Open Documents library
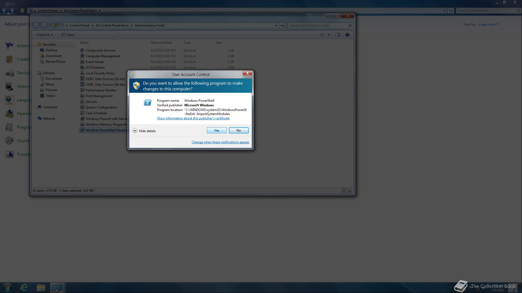This screenshot has height=293, width=522. [x=54, y=79]
